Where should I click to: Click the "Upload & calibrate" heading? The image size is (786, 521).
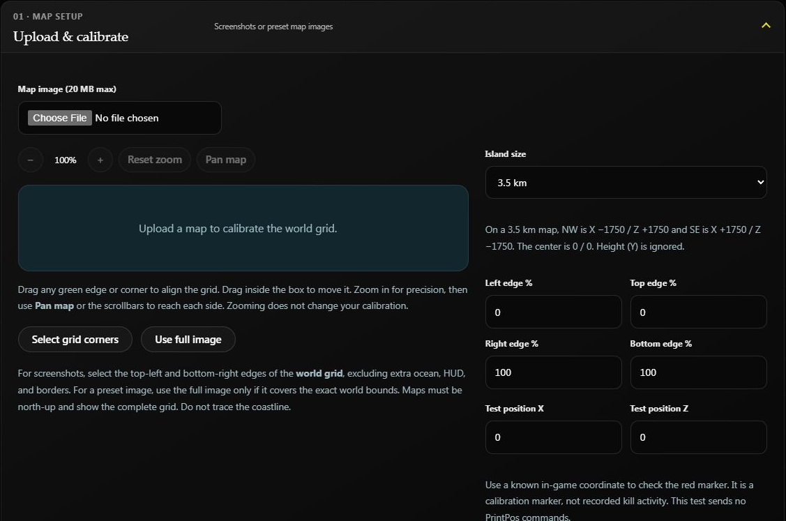70,36
